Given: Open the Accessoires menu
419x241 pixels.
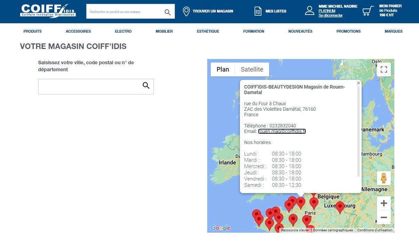Looking at the screenshot, I should click(78, 31).
